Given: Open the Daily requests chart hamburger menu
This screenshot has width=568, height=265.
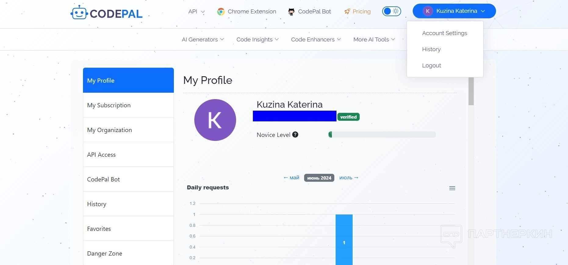Looking at the screenshot, I should pos(452,188).
